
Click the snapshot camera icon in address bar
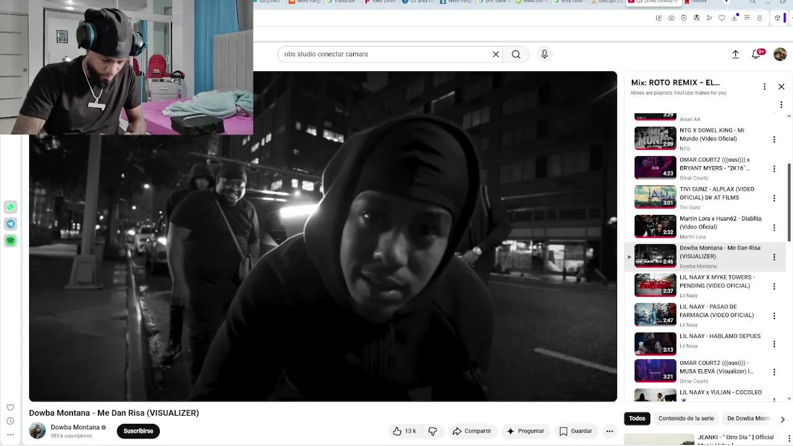[672, 18]
